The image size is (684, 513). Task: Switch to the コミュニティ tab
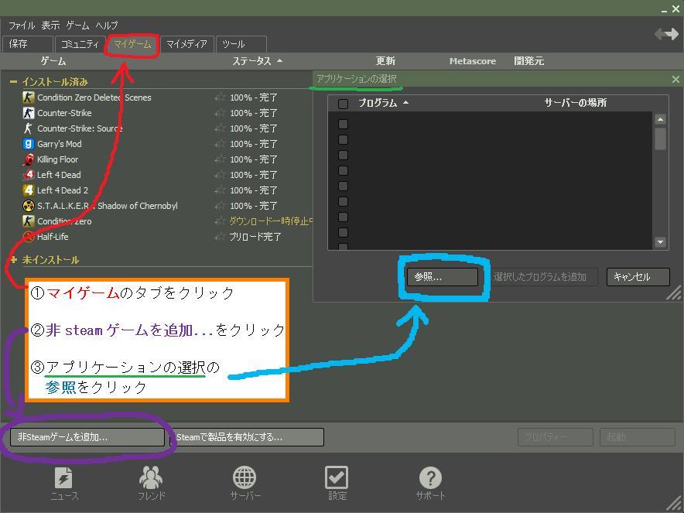[80, 44]
